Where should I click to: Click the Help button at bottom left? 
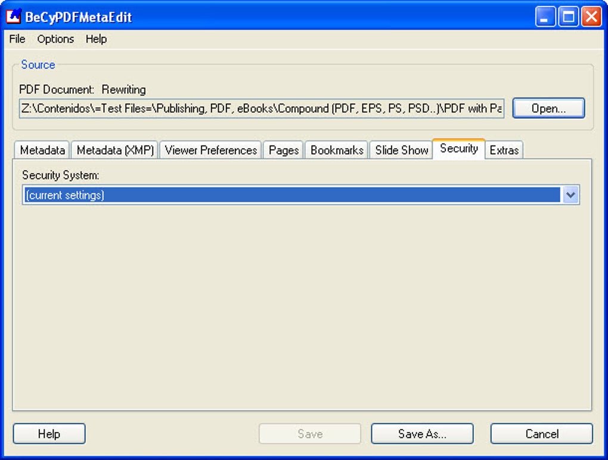49,434
